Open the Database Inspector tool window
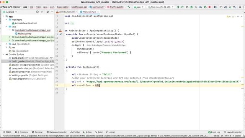This screenshot has height=138, width=245. click(57, 132)
